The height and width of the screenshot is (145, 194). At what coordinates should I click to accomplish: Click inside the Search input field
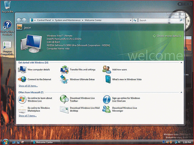[x=159, y=20]
